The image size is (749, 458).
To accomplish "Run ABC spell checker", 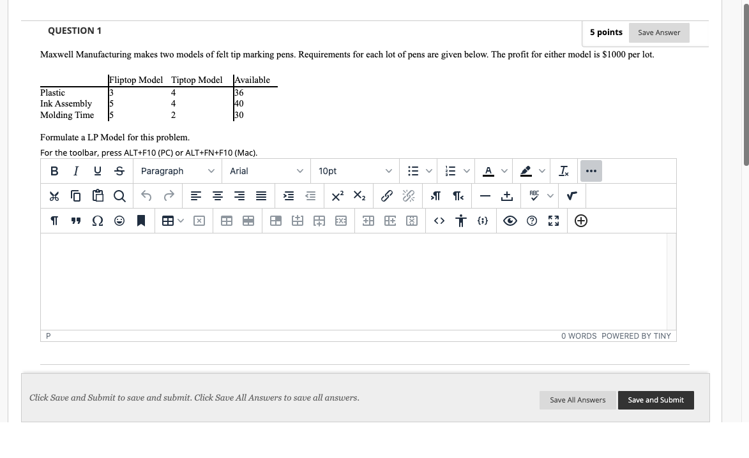I will coord(534,196).
